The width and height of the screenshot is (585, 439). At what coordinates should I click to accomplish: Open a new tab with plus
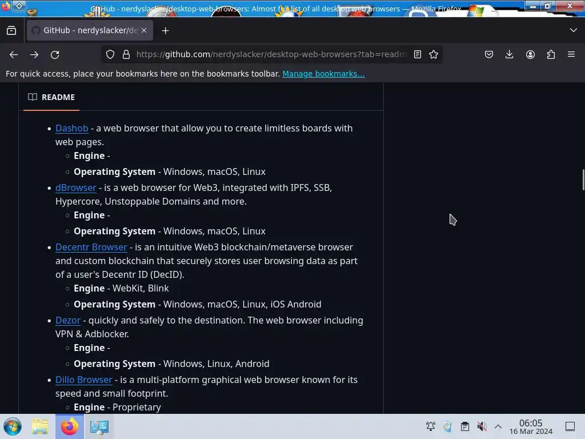(x=165, y=31)
